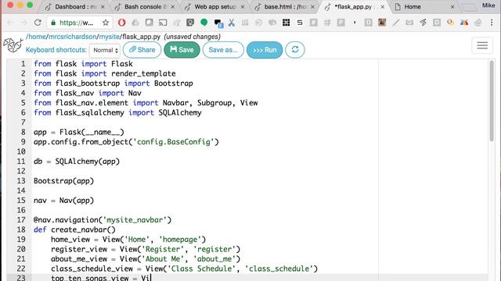This screenshot has height=281, width=501.
Task: Close the Dashboard tab
Action: click(103, 7)
